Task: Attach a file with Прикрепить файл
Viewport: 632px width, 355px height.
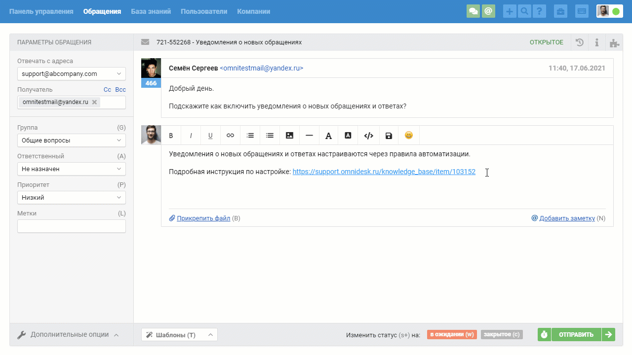Action: click(x=204, y=218)
